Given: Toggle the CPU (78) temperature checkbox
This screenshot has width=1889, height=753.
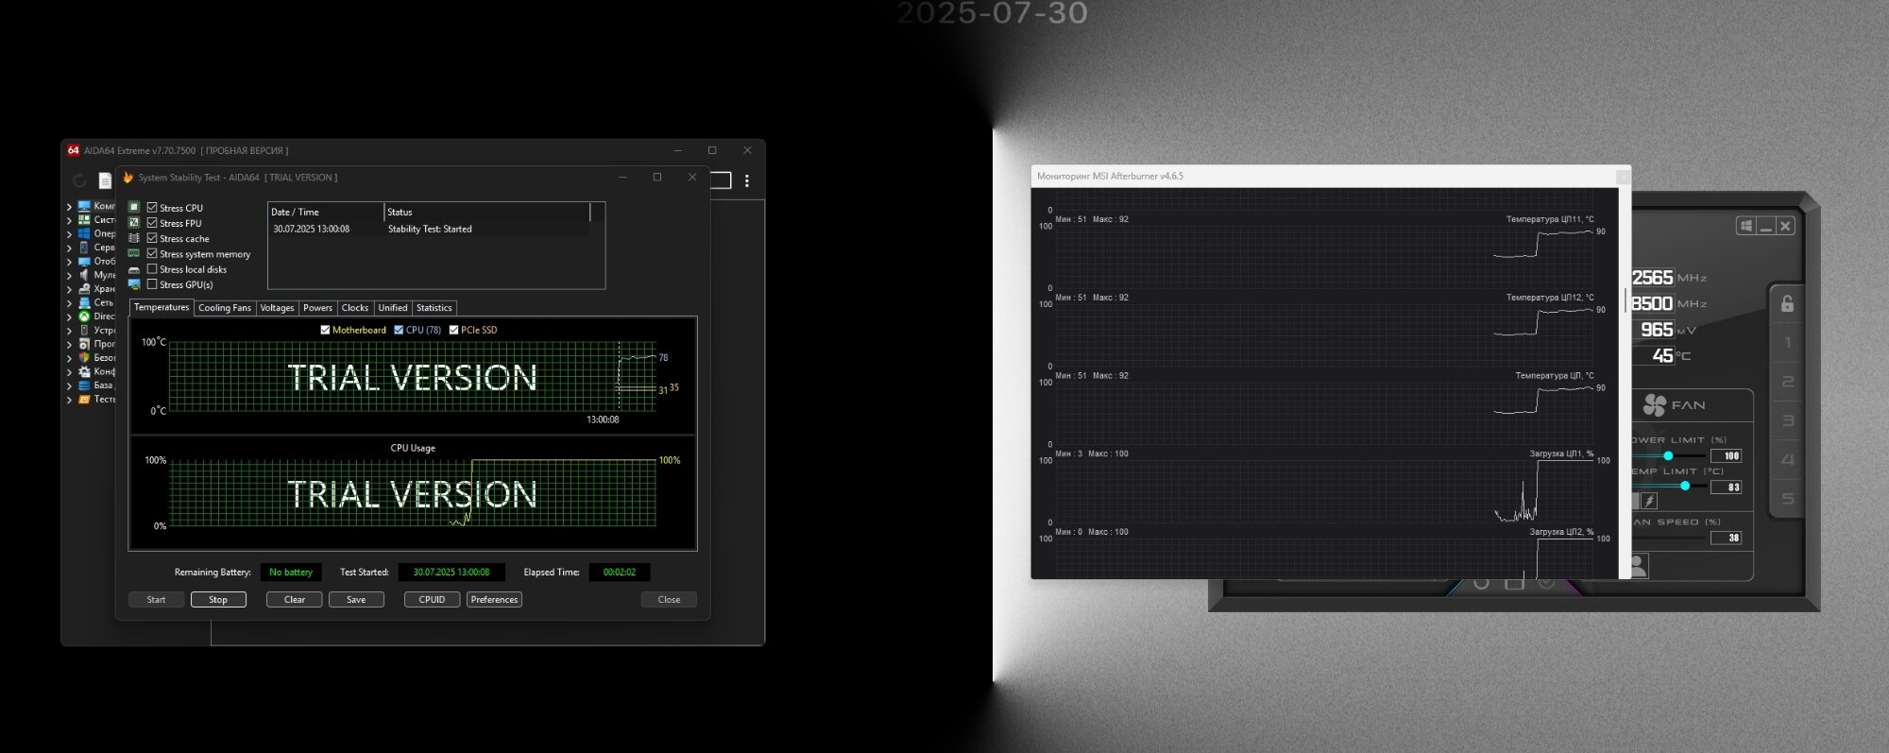Looking at the screenshot, I should click(399, 330).
